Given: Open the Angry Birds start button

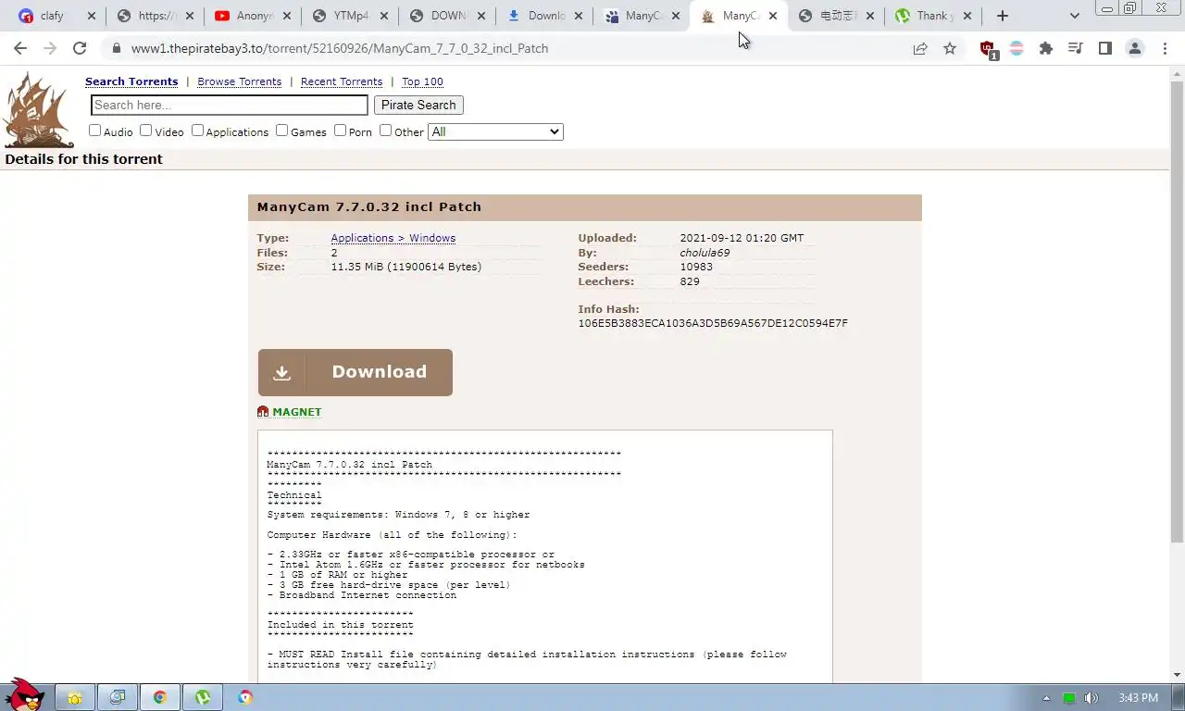Looking at the screenshot, I should [23, 693].
